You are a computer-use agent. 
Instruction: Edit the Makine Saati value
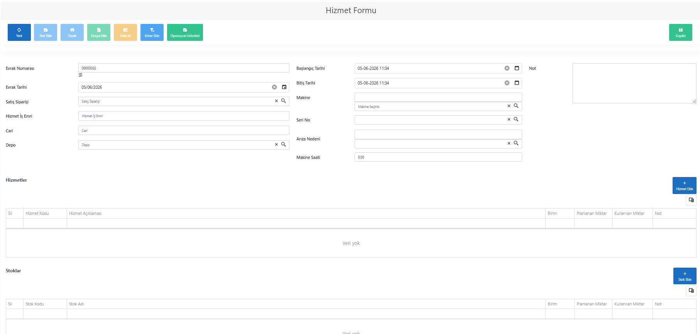pos(438,157)
